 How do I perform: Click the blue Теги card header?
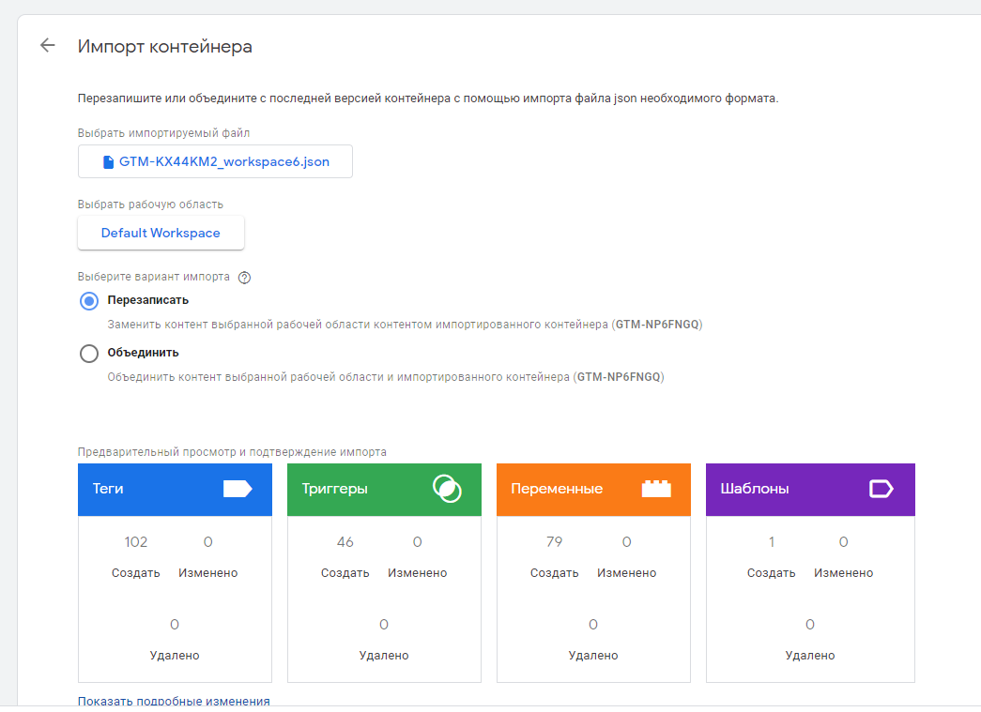[150, 490]
